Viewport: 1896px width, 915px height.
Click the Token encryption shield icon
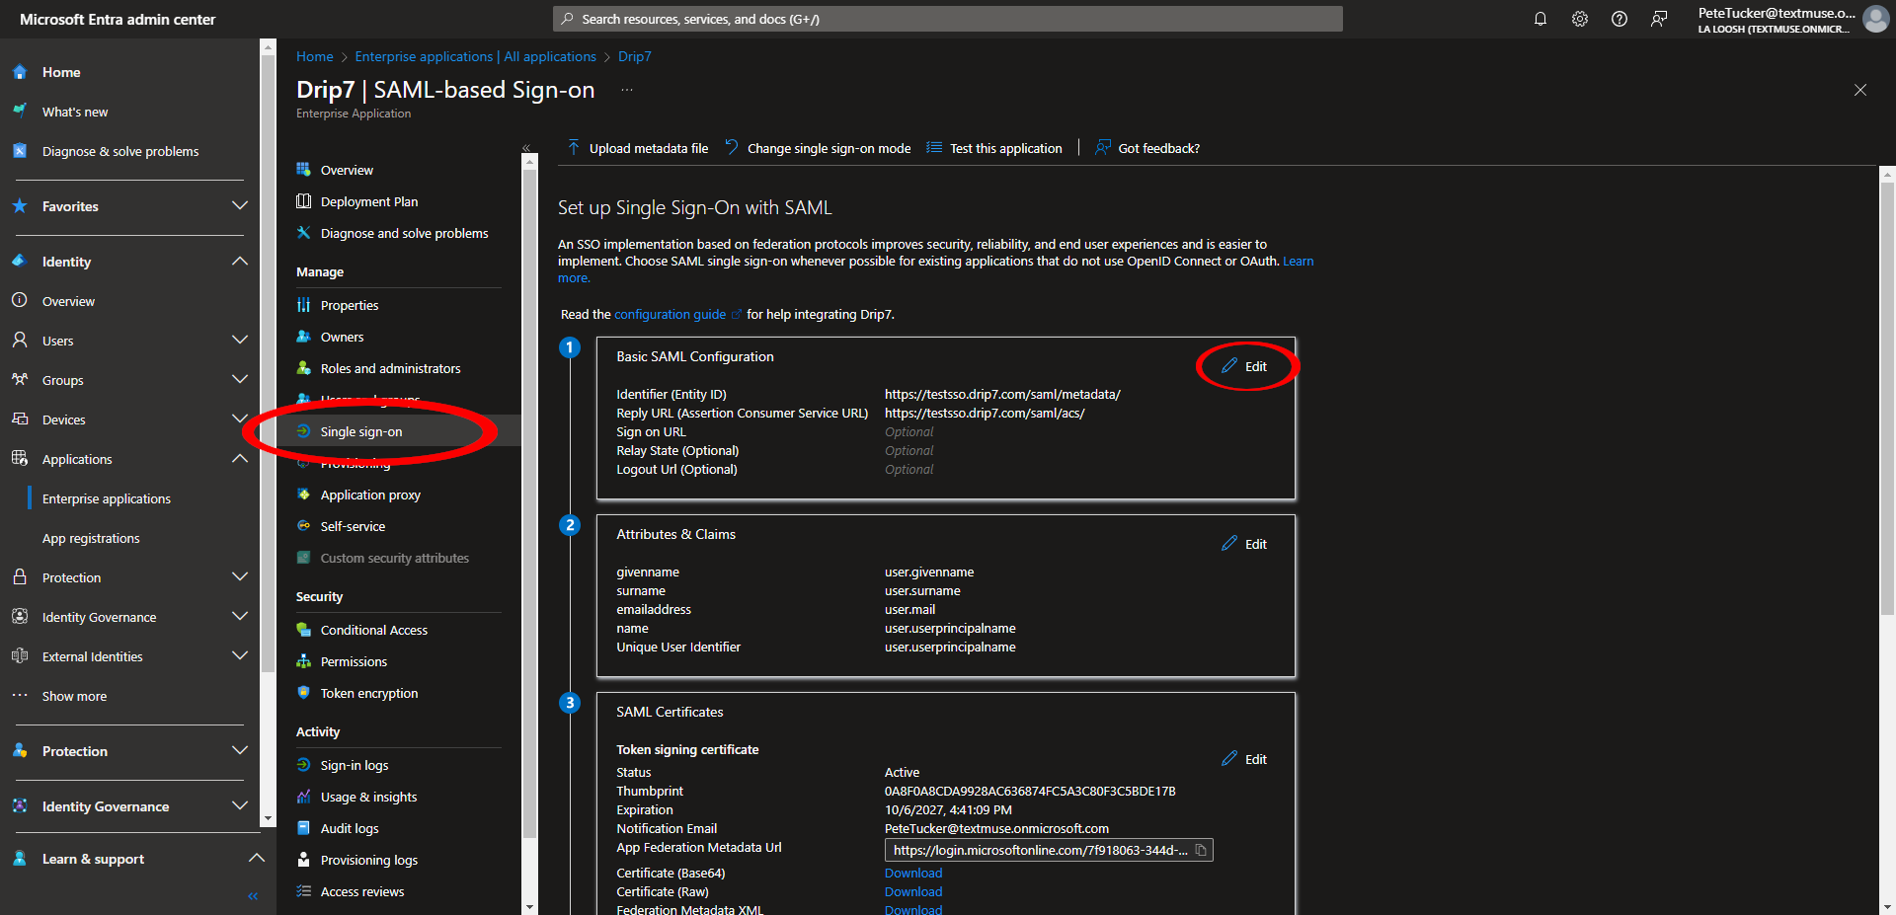click(304, 693)
